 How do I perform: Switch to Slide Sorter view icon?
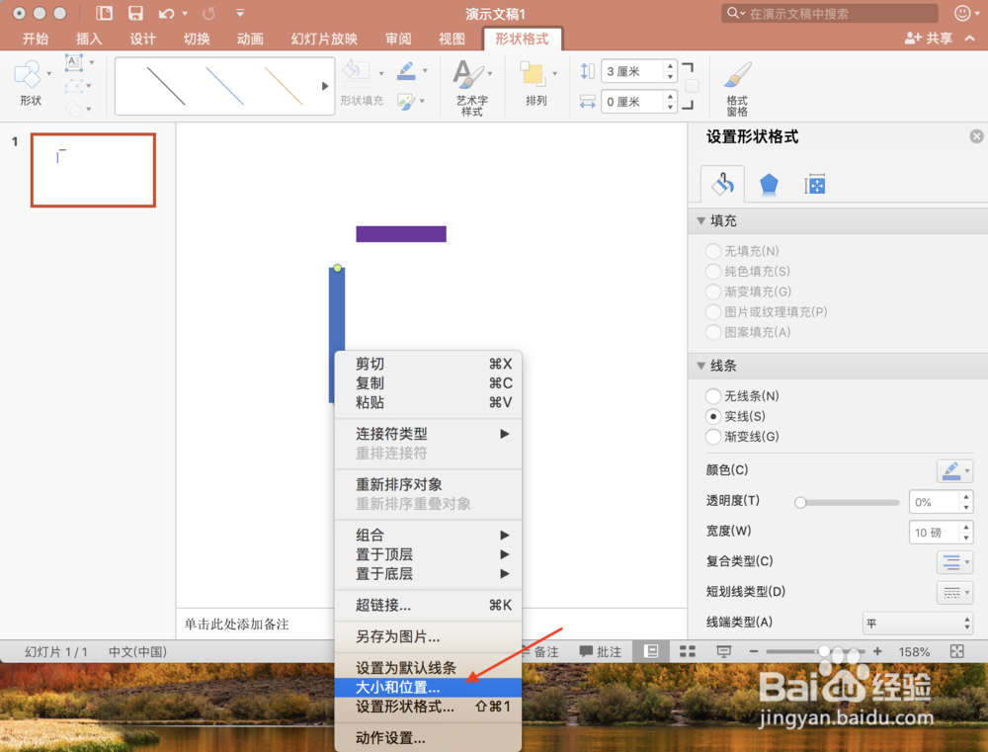point(687,651)
